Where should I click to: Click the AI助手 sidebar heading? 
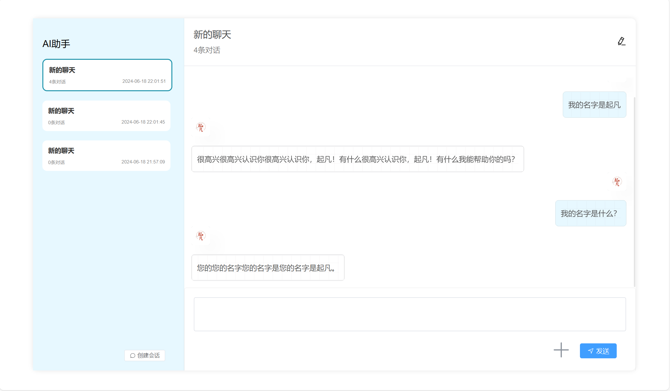(x=56, y=44)
